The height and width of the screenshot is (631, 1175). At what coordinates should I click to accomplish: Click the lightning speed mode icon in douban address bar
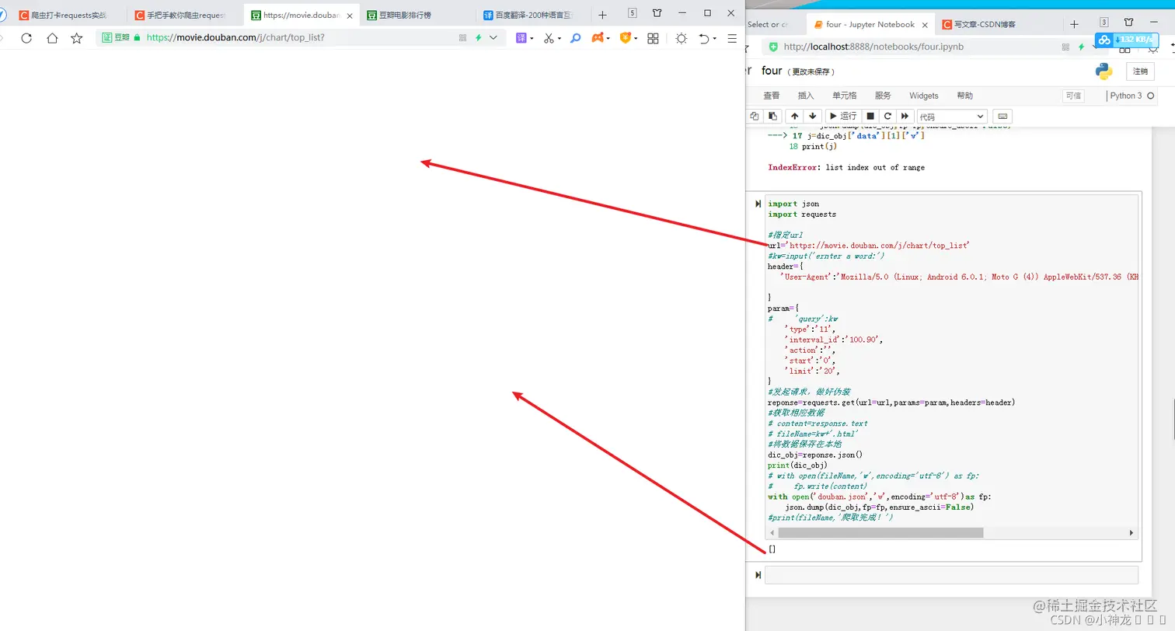[479, 38]
